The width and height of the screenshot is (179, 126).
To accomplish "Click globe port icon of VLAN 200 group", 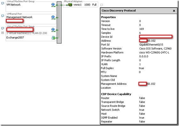I will (53, 30).
